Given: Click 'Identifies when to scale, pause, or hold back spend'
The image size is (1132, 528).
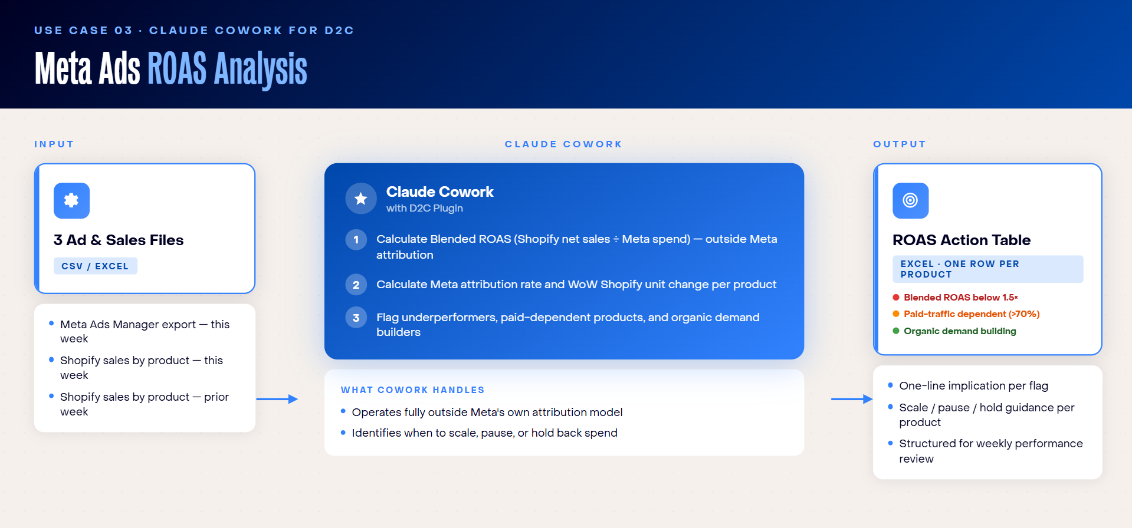Looking at the screenshot, I should [x=485, y=433].
